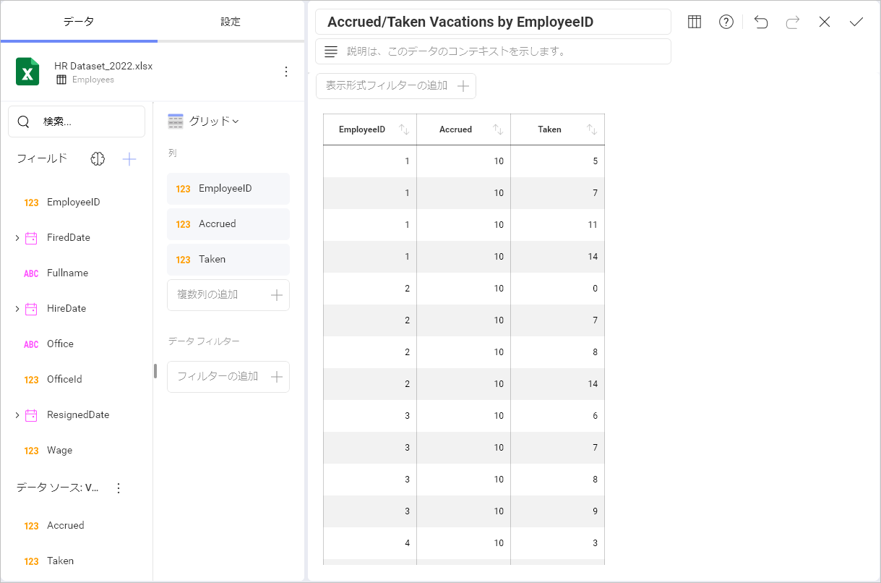Select EmployeeID in fields list
Viewport: 881px width, 583px height.
point(73,203)
